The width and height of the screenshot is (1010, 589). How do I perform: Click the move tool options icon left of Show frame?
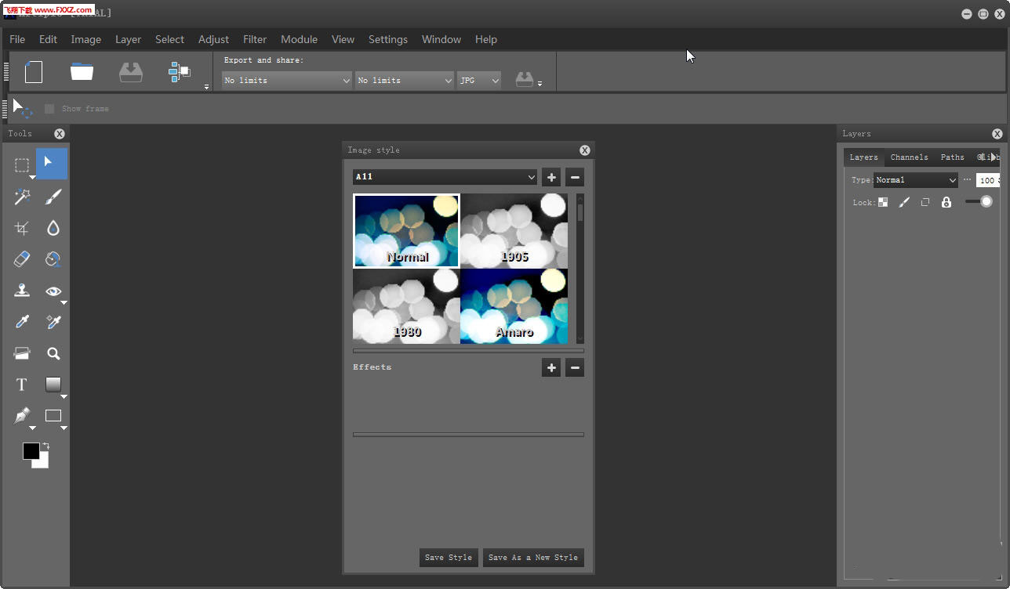coord(23,109)
